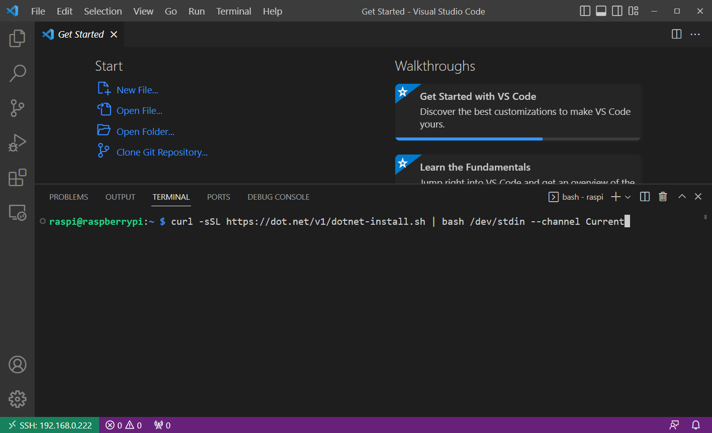
Task: Open the Manage settings gear
Action: [x=17, y=399]
